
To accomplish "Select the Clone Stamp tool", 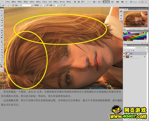I will pyautogui.click(x=2, y=30).
